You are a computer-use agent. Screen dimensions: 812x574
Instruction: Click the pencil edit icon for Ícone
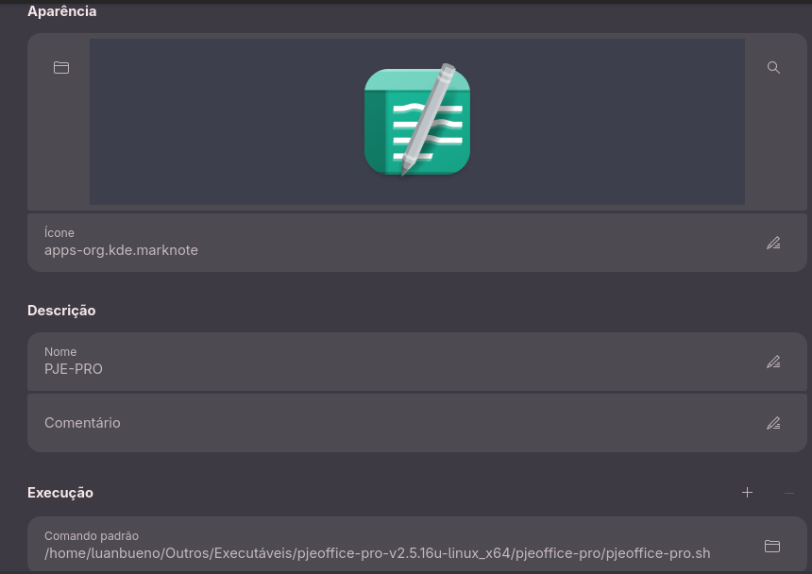773,243
